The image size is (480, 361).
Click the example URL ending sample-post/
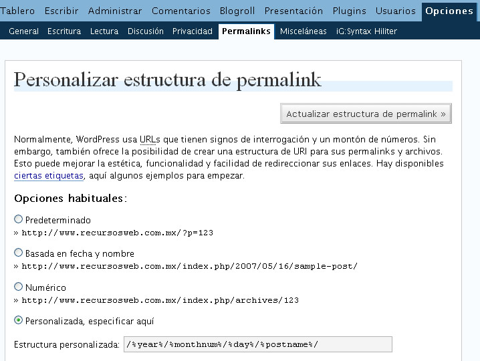click(189, 266)
